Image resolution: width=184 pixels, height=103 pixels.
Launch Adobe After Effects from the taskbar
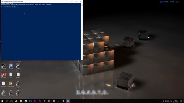point(40,101)
